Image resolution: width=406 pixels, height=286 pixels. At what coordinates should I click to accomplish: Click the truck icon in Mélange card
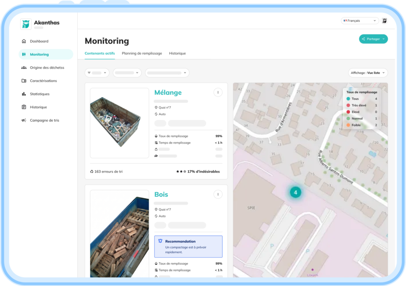tap(156, 156)
